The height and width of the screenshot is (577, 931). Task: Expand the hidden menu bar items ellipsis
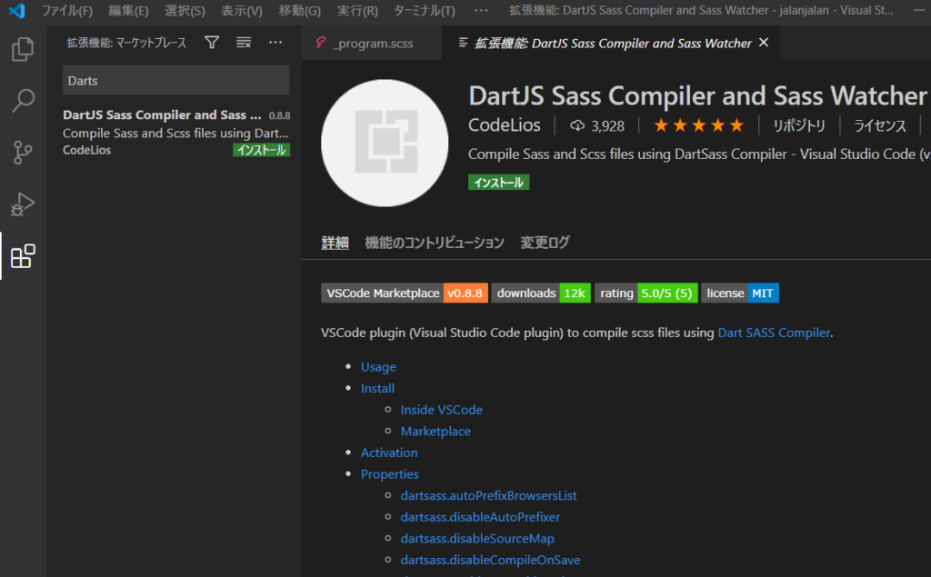(x=482, y=11)
